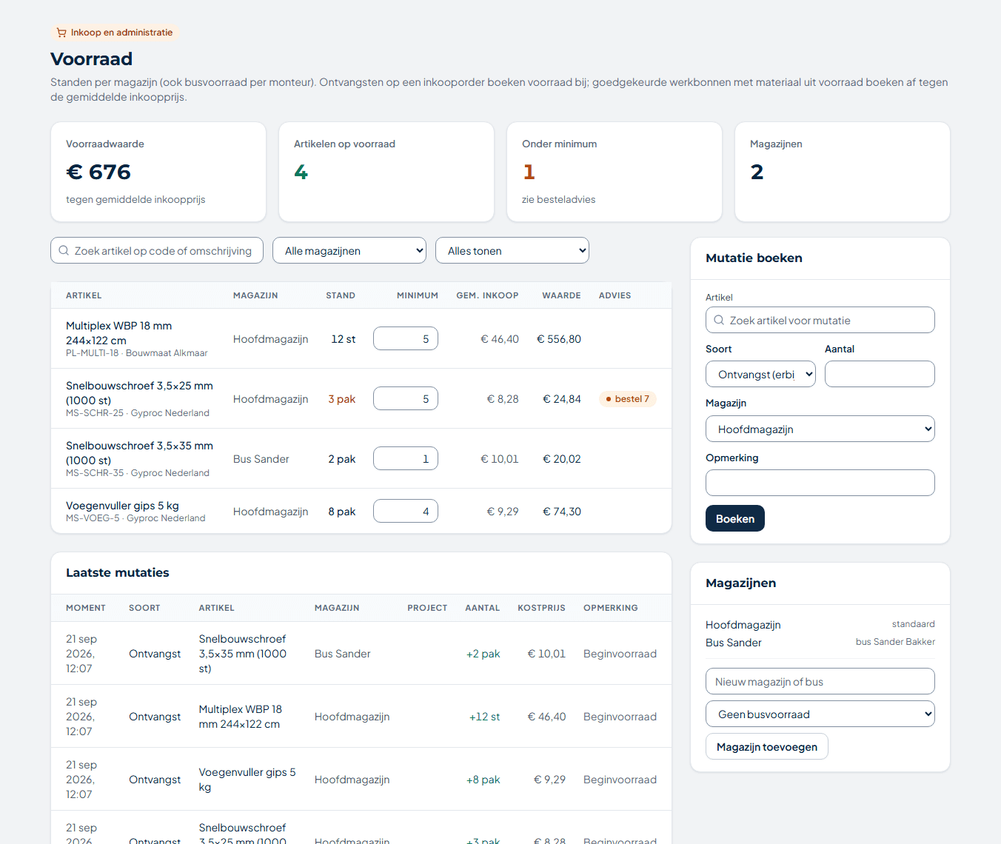Click the magnifier icon in the mutatie search
This screenshot has height=844, width=1001.
tap(719, 320)
